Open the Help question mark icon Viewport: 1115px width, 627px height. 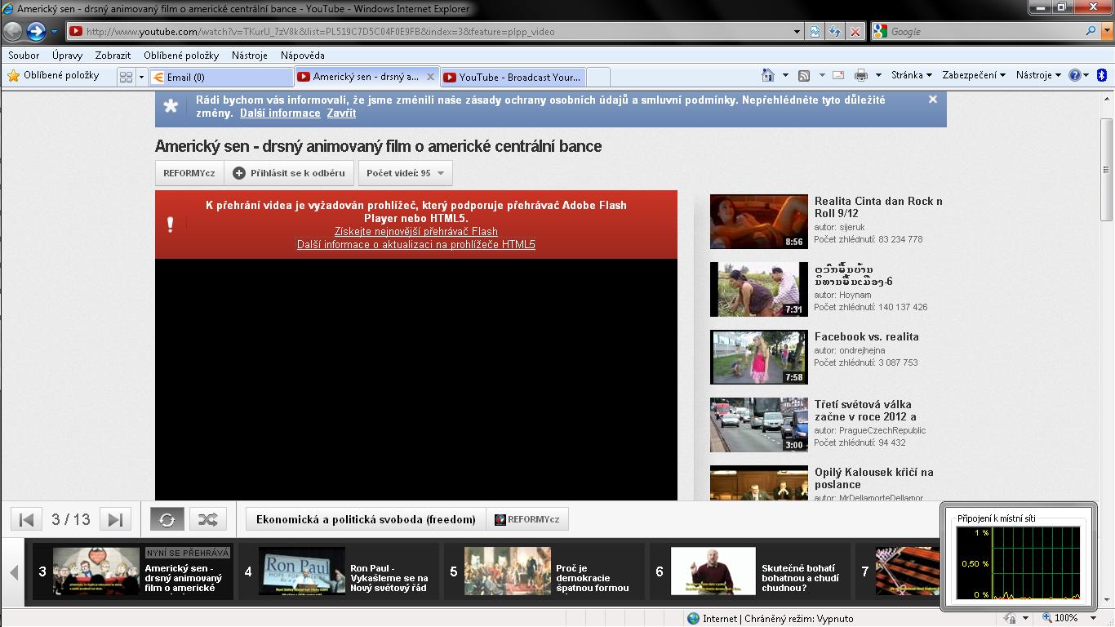pos(1074,75)
